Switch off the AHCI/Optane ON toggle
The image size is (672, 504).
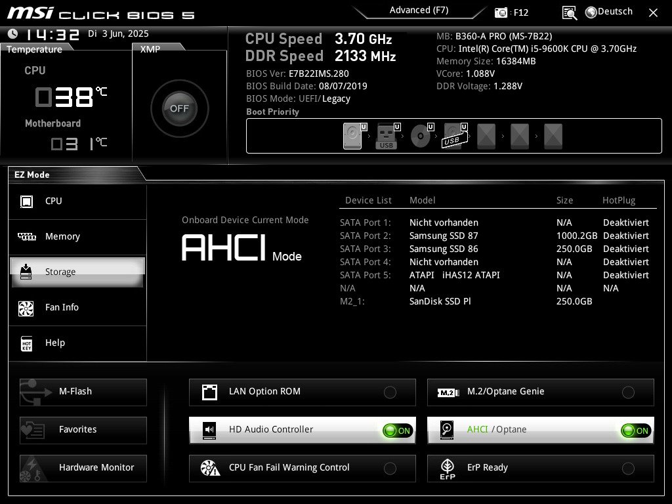click(x=636, y=430)
